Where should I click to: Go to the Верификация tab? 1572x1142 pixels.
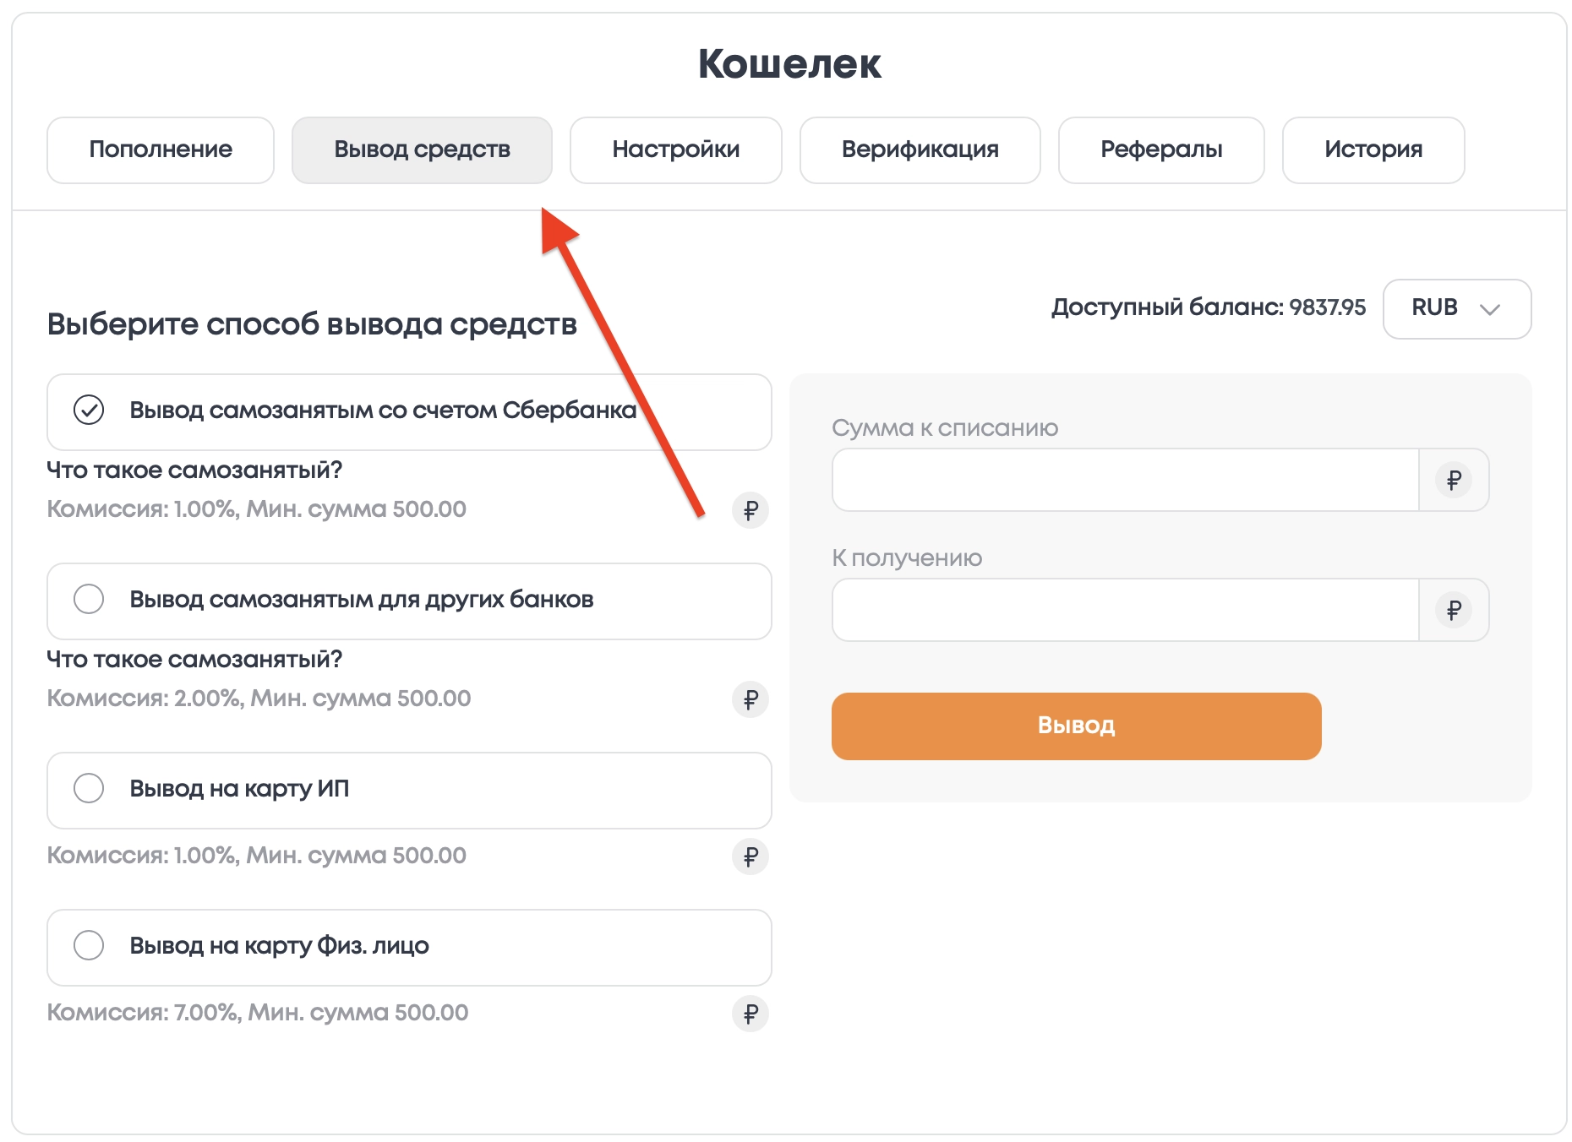coord(920,150)
